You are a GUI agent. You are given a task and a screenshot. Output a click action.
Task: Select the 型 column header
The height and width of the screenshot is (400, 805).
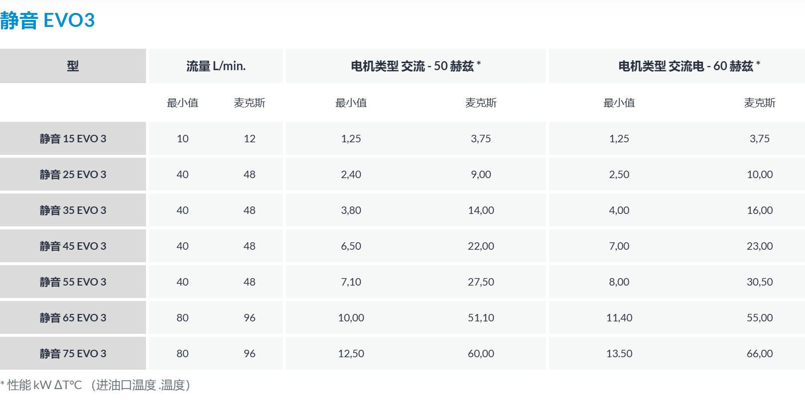click(73, 66)
